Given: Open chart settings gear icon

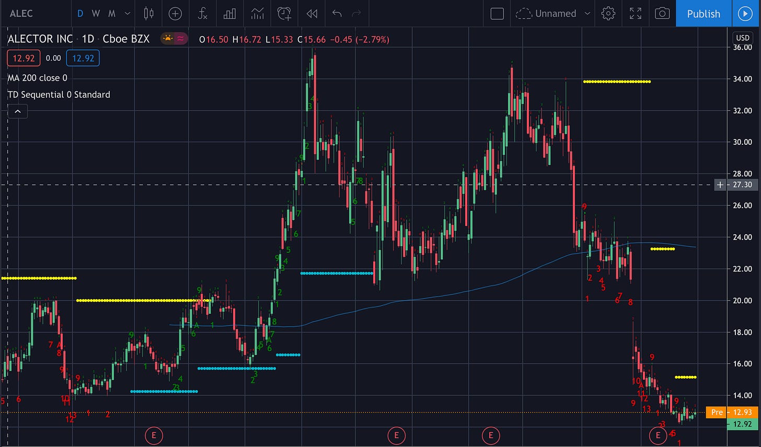Looking at the screenshot, I should (608, 14).
